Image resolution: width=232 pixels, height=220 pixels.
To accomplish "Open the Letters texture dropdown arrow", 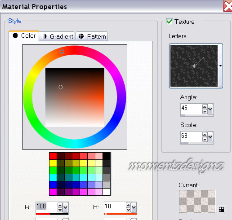I will click(x=220, y=66).
